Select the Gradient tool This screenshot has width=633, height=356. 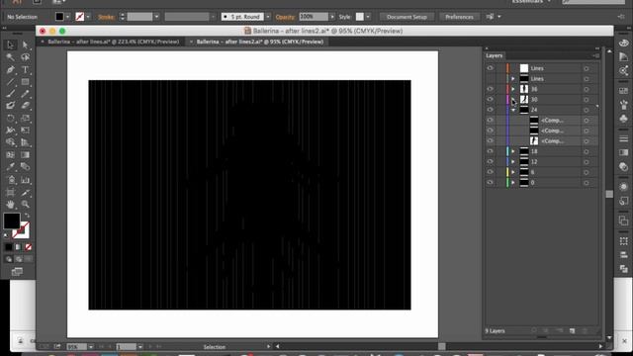tap(25, 155)
